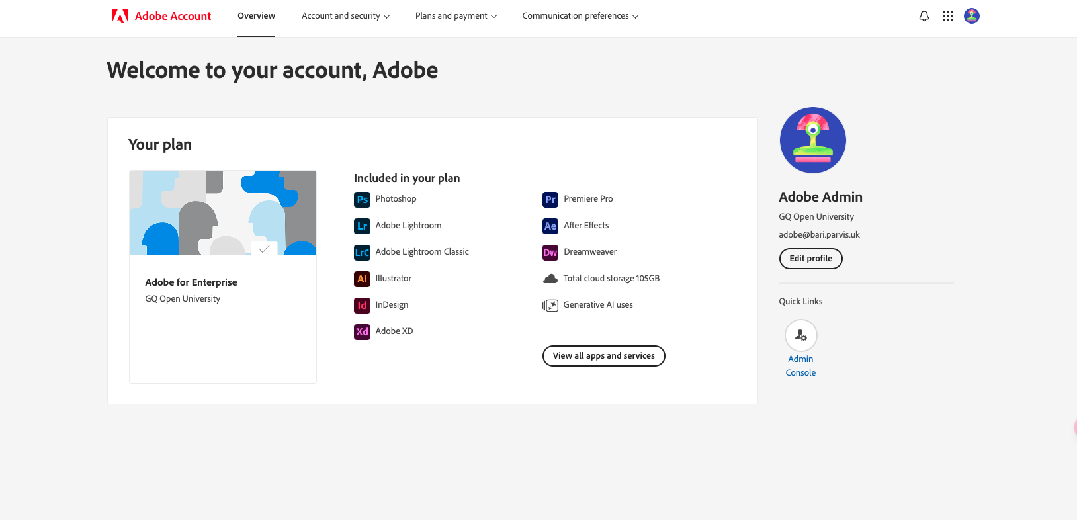The width and height of the screenshot is (1077, 520).
Task: Click the Your plan heading
Action: point(160,145)
